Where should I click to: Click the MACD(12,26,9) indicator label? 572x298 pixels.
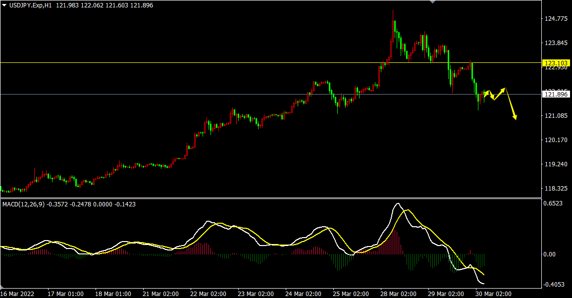click(x=22, y=204)
